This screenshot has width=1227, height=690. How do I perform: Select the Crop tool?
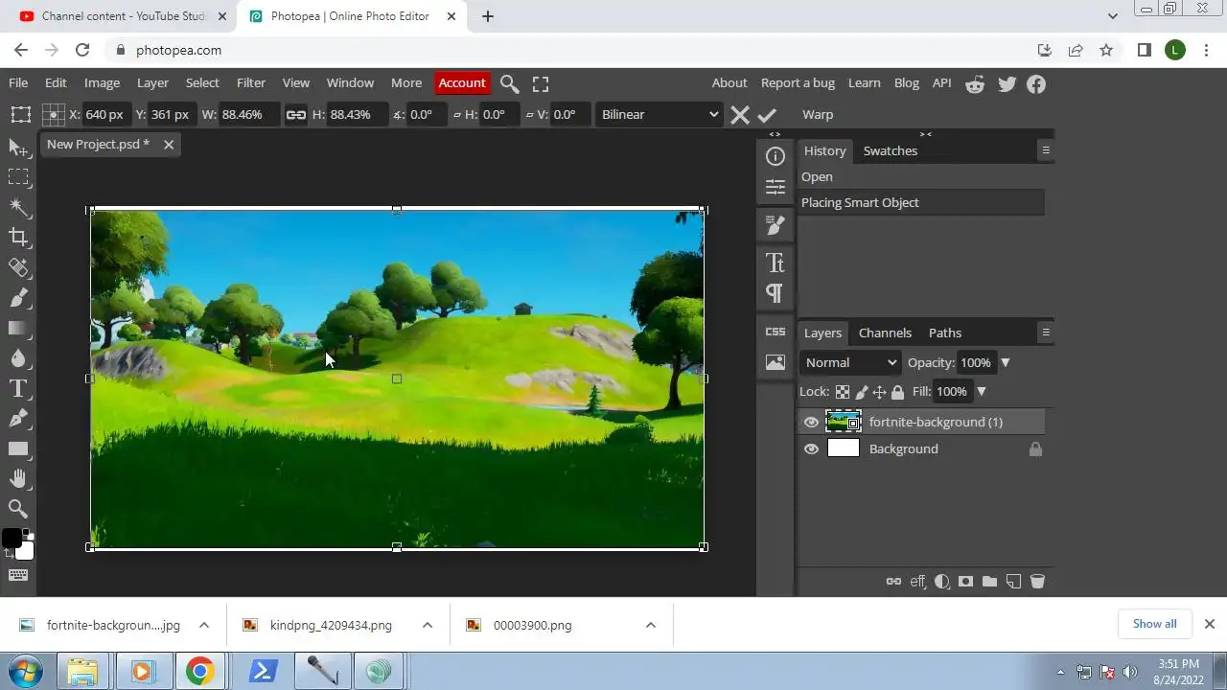pos(18,237)
